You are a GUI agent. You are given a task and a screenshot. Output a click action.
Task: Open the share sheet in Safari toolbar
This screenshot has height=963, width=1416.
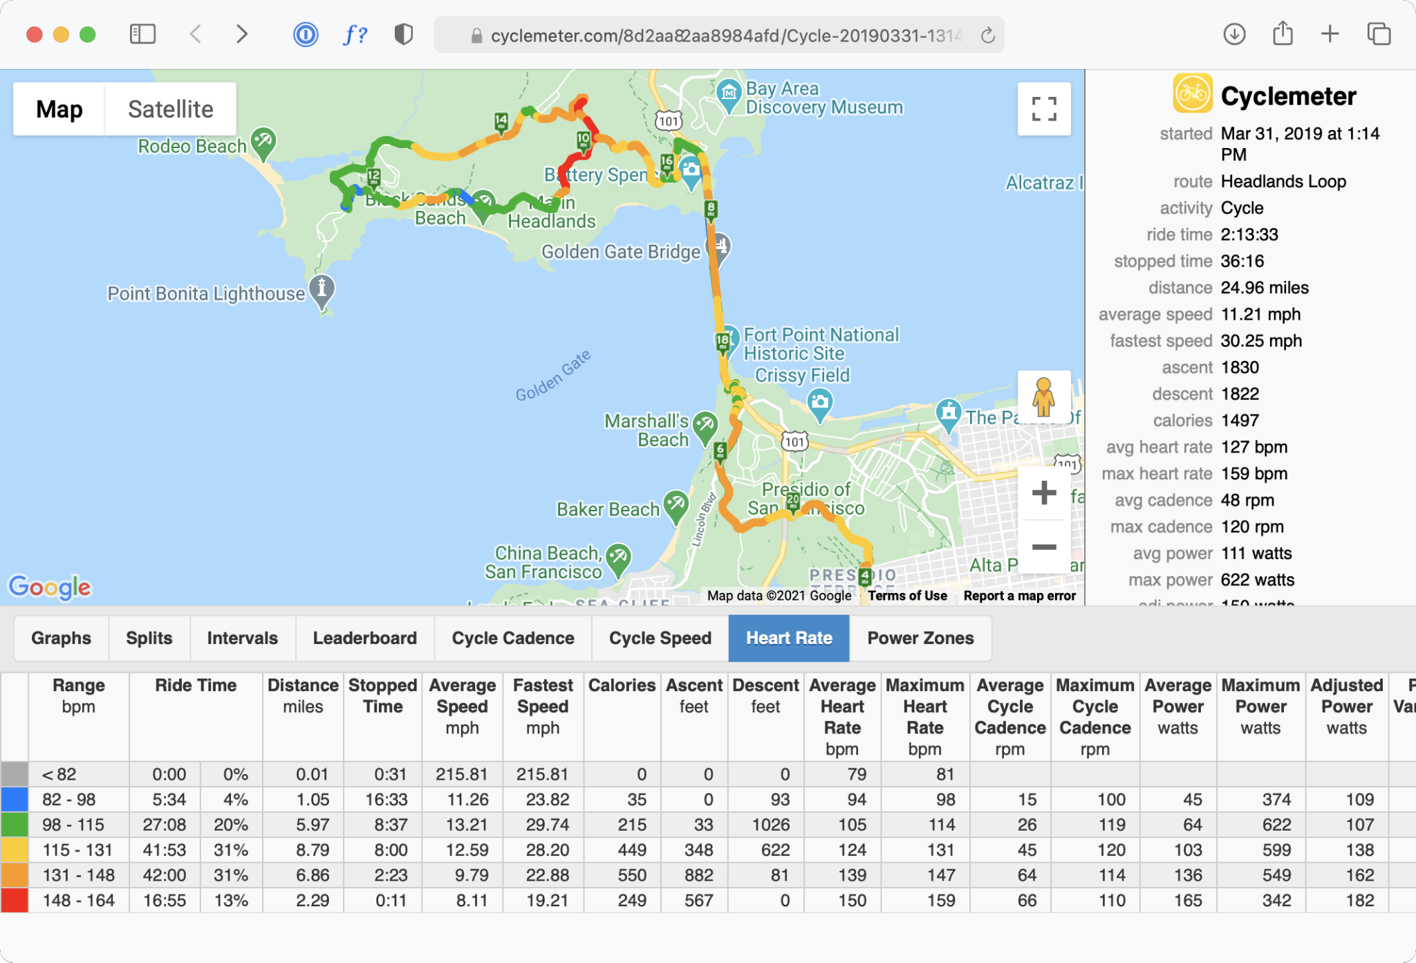[x=1283, y=33]
